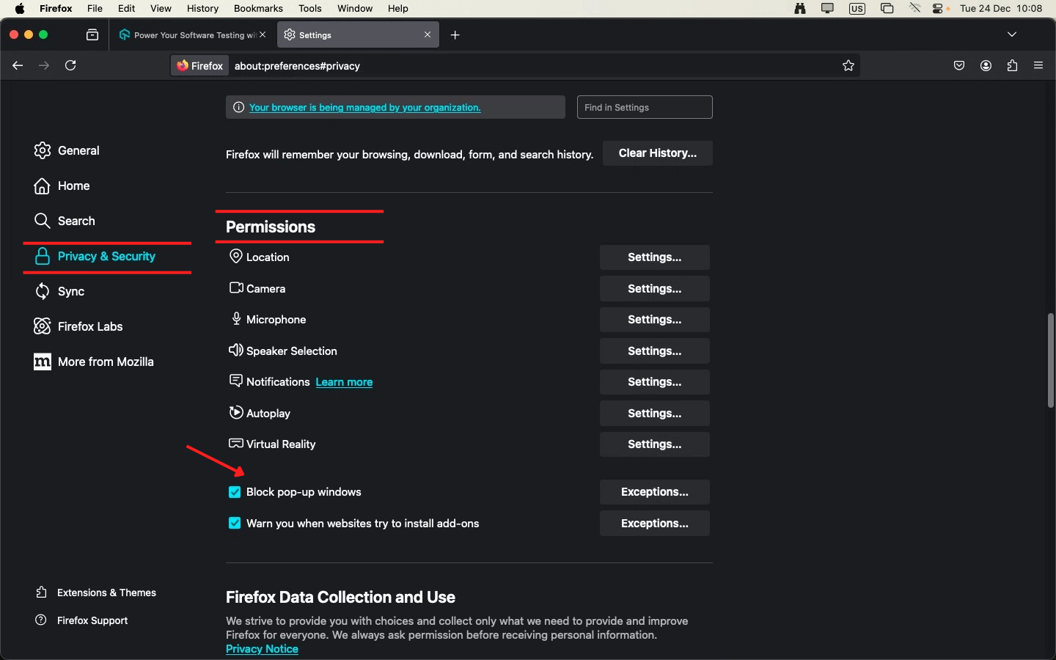Click the Clear History button
The height and width of the screenshot is (660, 1056).
click(x=657, y=153)
